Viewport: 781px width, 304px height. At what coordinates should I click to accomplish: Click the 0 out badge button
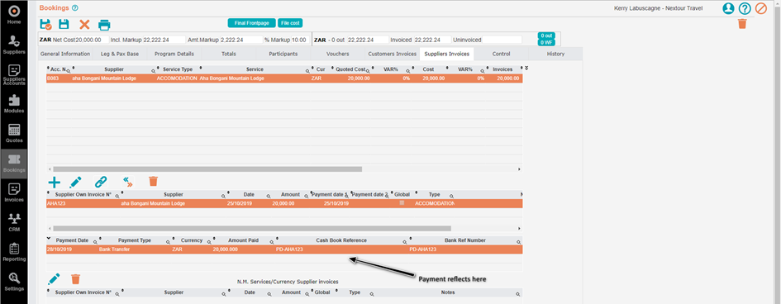pyautogui.click(x=546, y=36)
